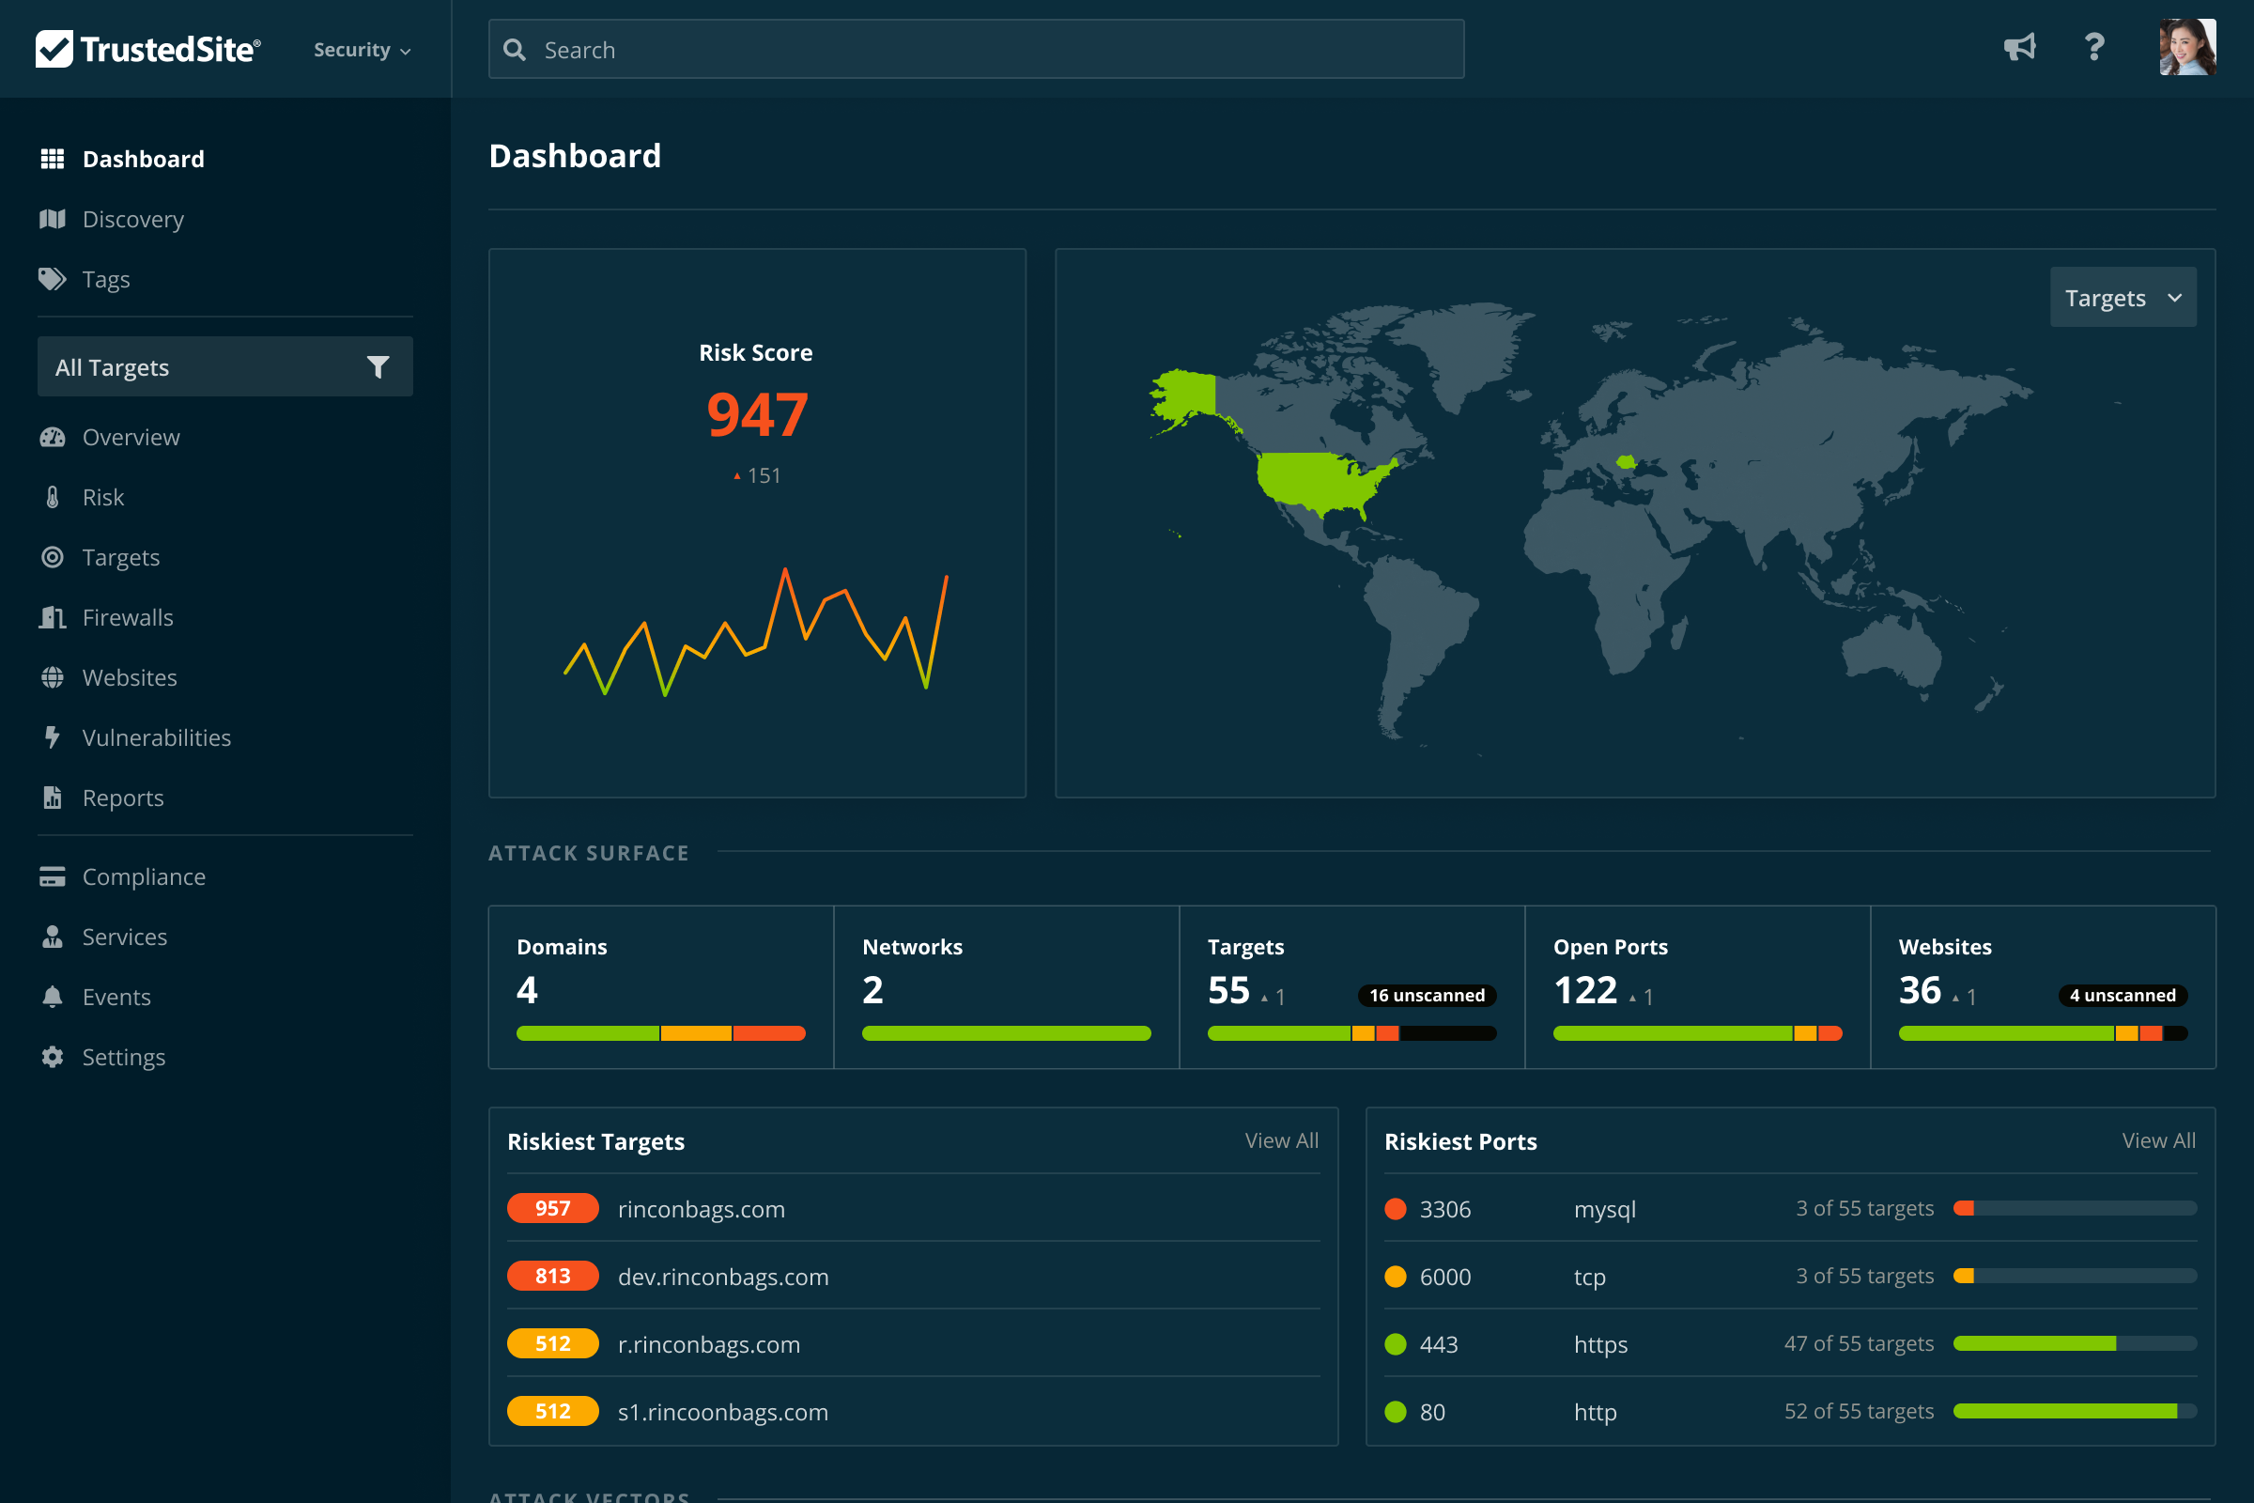
Task: Click the Firewalls icon in sidebar
Action: 53,617
